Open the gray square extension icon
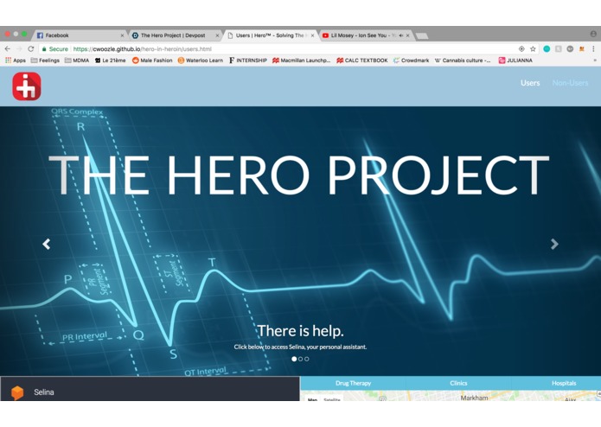601x427 pixels. (559, 48)
